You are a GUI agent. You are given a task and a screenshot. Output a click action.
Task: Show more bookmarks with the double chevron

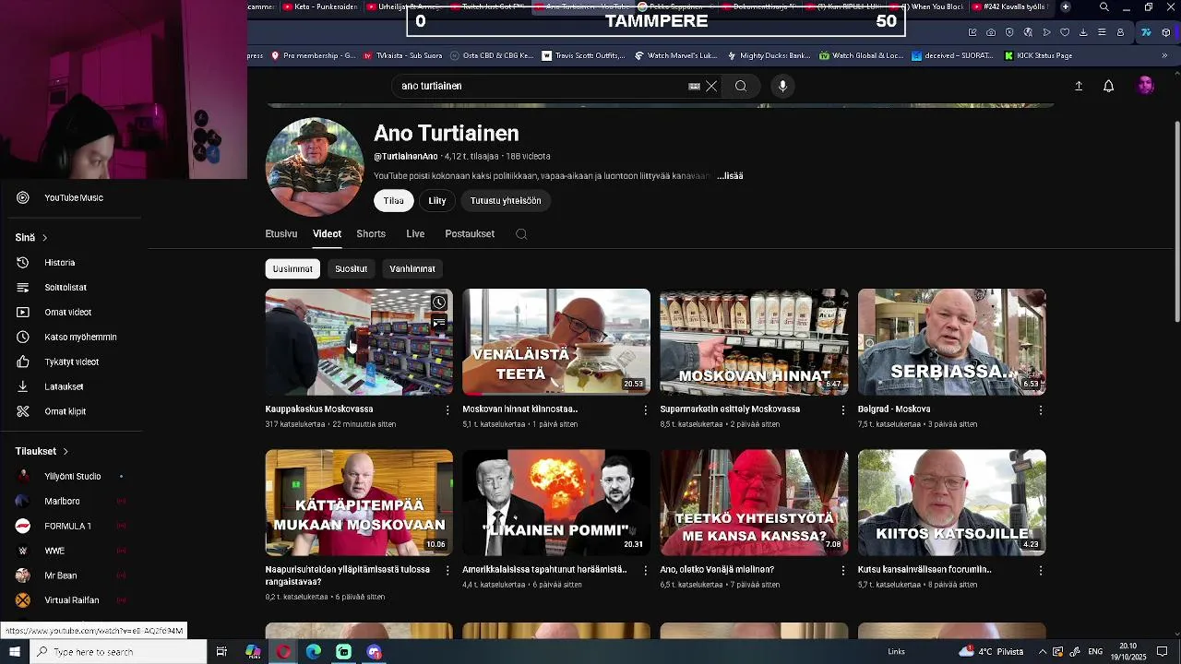click(x=1164, y=55)
